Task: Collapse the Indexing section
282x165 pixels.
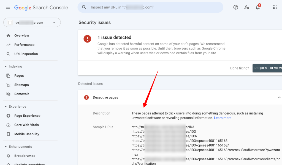Action: (x=6, y=66)
